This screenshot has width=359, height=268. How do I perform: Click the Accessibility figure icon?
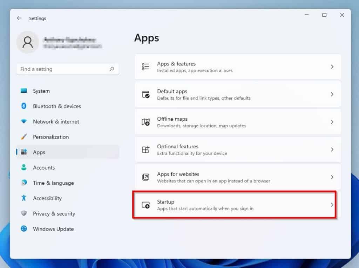(x=24, y=198)
